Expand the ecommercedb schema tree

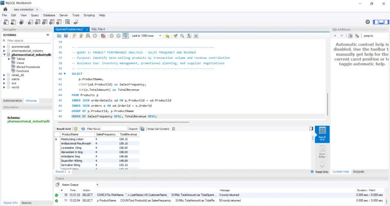pyautogui.click(x=4, y=46)
